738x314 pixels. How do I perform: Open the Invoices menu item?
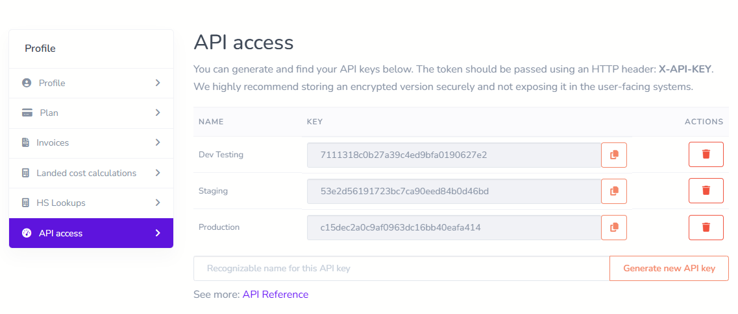coord(92,142)
